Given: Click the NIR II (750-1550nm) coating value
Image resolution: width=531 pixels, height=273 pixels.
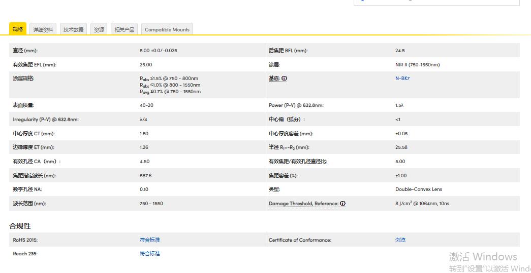Looking at the screenshot, I should click(417, 65).
